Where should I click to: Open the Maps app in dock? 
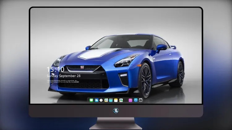pos(106,100)
